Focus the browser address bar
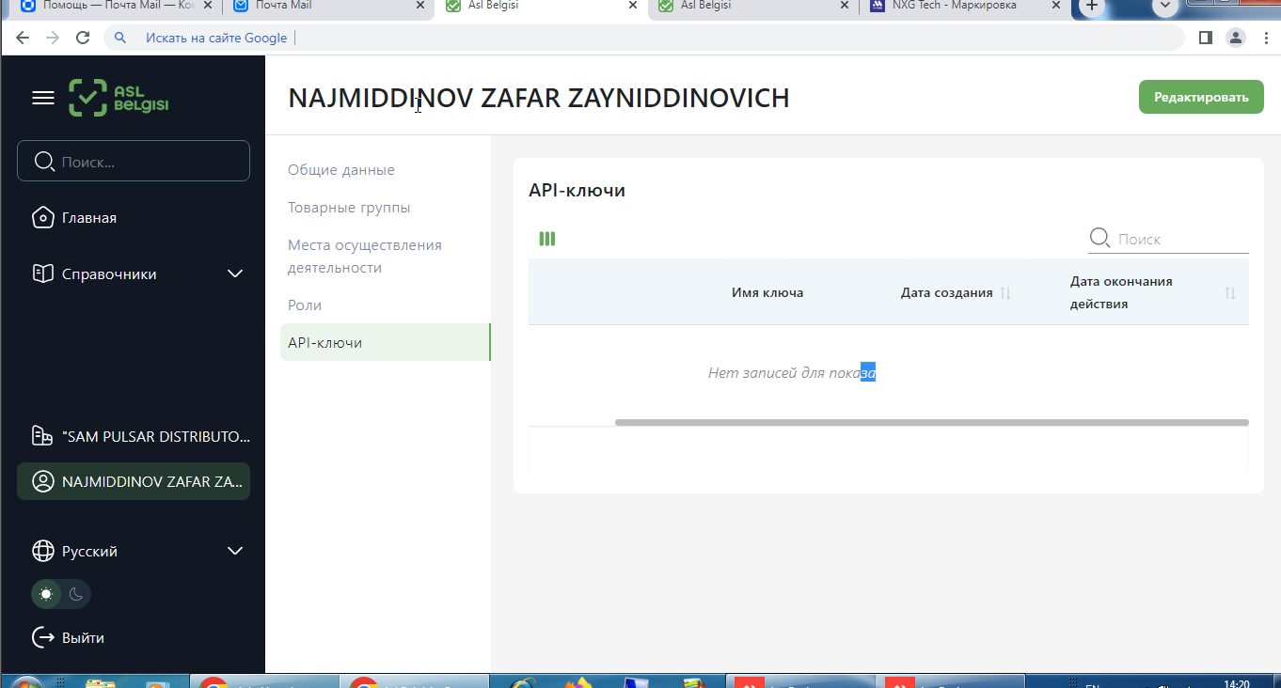The width and height of the screenshot is (1281, 688). tap(643, 38)
